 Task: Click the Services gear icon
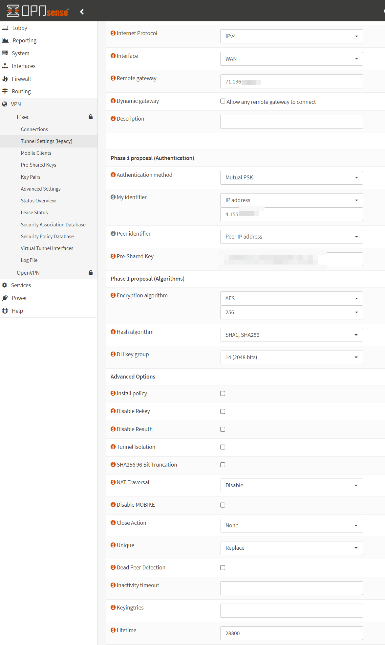[5, 285]
